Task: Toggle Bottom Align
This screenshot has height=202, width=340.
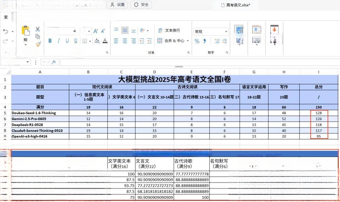Action: click(x=133, y=31)
